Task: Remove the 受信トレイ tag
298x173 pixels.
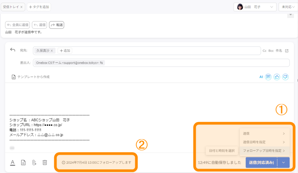Action: click(x=22, y=7)
